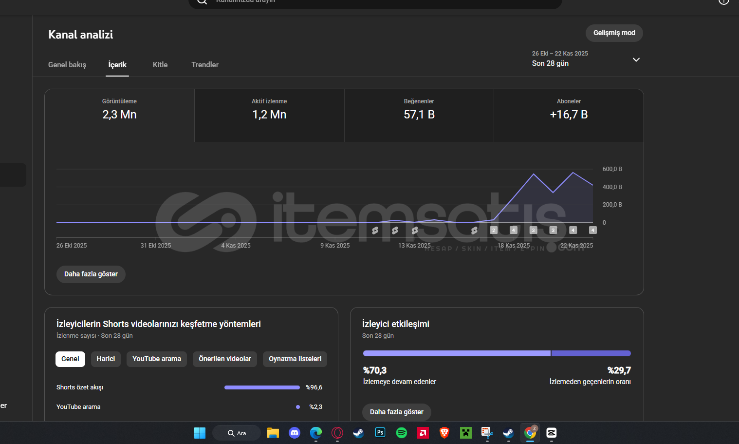The width and height of the screenshot is (739, 444).
Task: Select the Harici filter chip
Action: (x=106, y=359)
